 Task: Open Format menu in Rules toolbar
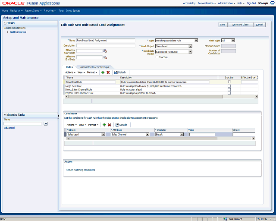(92, 72)
